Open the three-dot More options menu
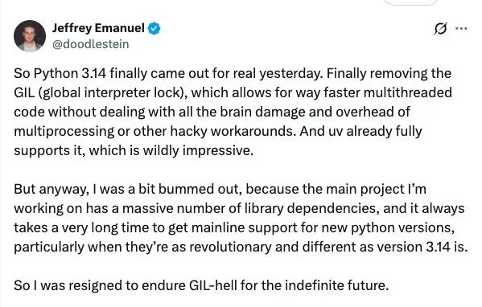482x307 pixels. tap(461, 29)
